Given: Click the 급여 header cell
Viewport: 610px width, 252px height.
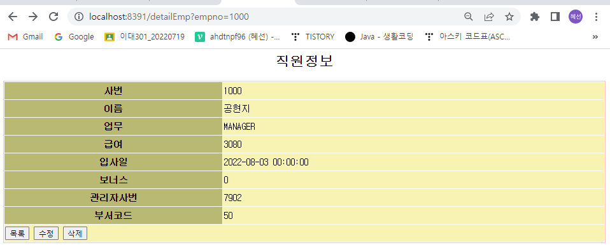Looking at the screenshot, I should pyautogui.click(x=113, y=144).
